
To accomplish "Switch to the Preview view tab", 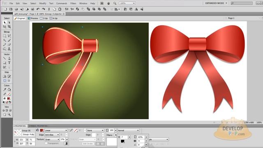I will pos(33,18).
